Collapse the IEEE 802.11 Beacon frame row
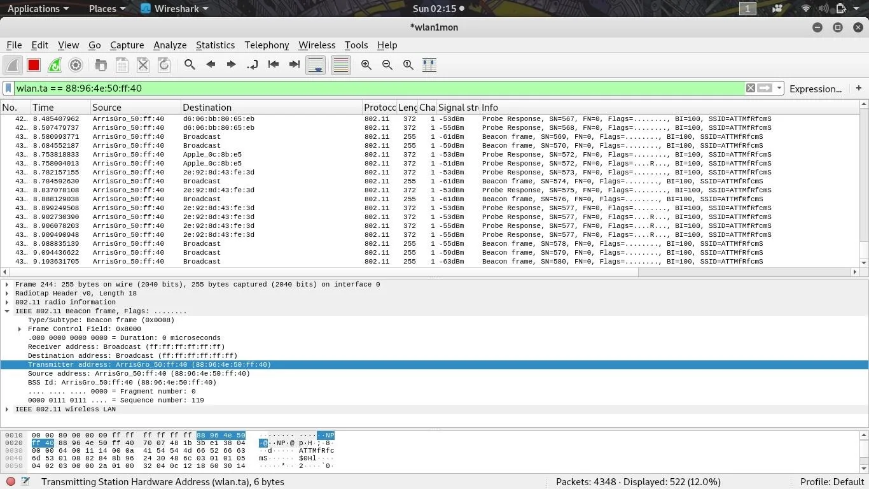 (x=7, y=311)
